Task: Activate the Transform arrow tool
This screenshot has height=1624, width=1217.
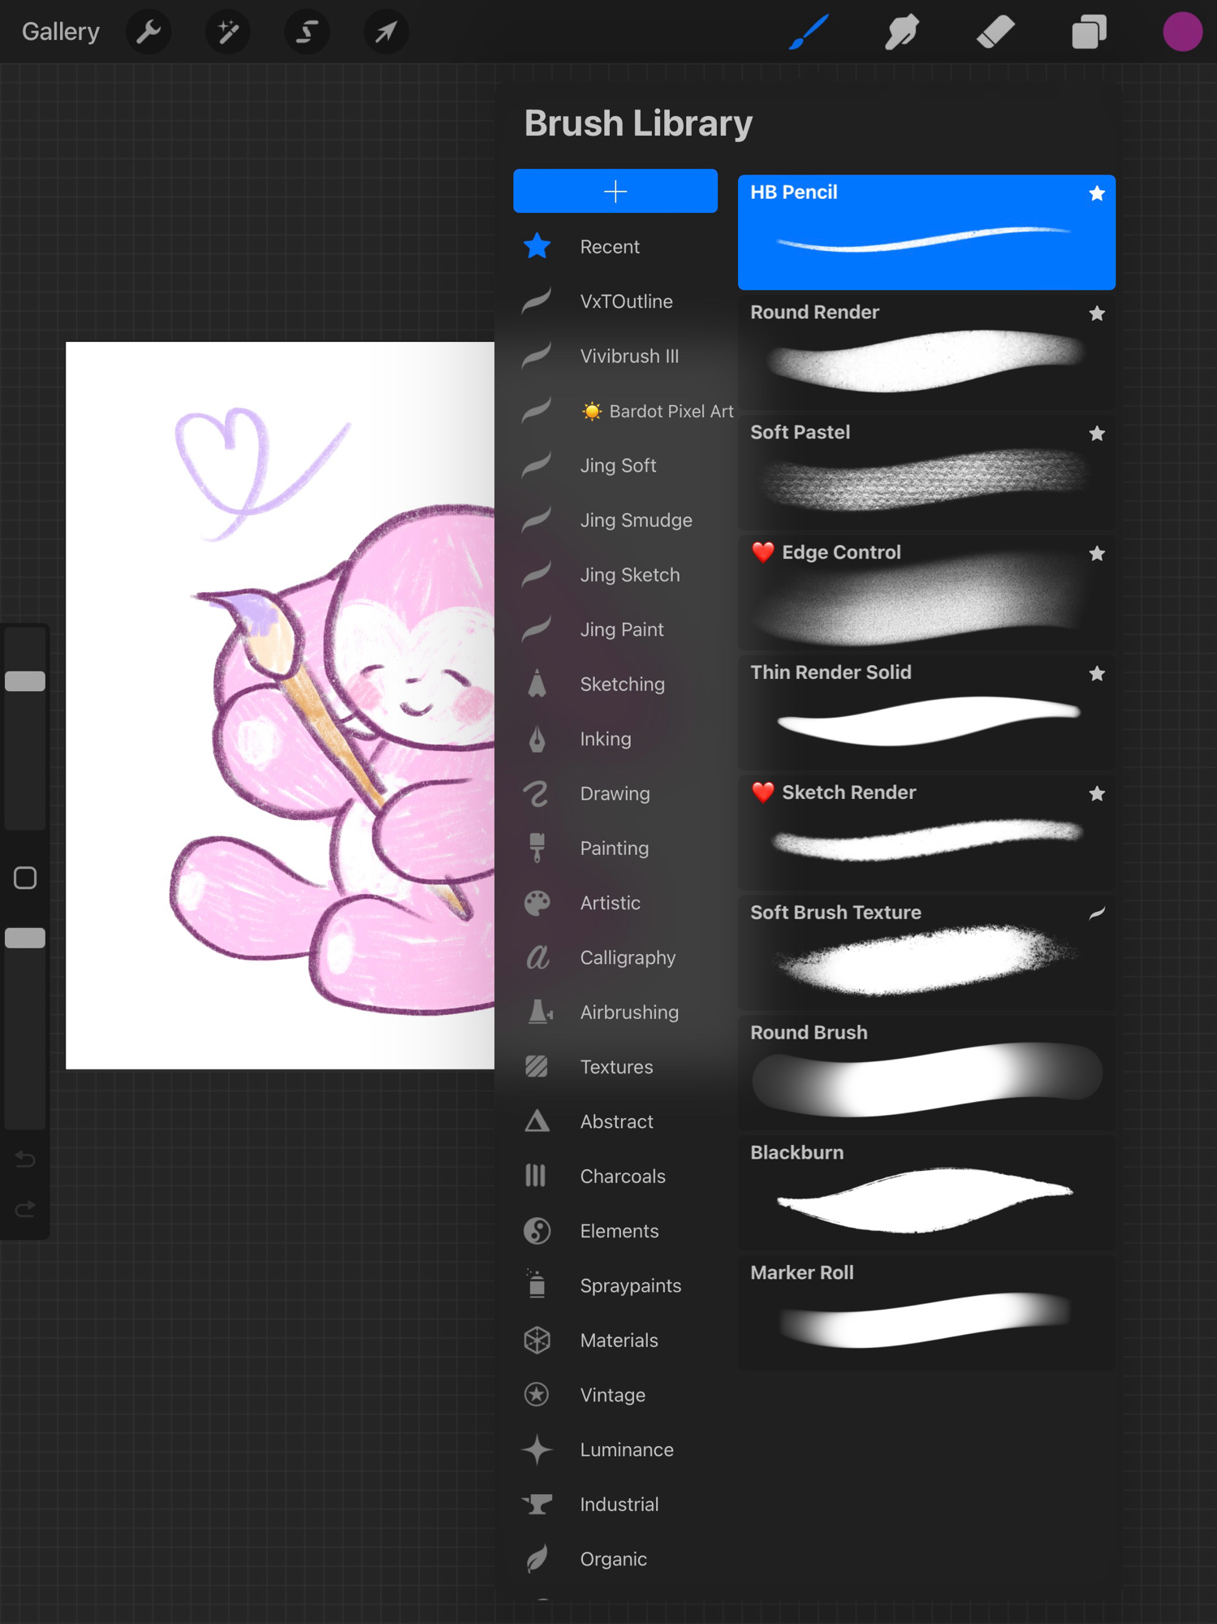Action: [x=386, y=32]
